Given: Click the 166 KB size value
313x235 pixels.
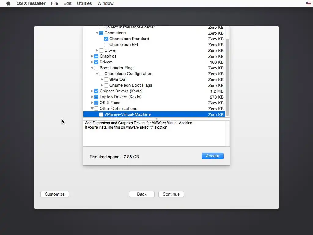Looking at the screenshot, I should [x=217, y=62].
